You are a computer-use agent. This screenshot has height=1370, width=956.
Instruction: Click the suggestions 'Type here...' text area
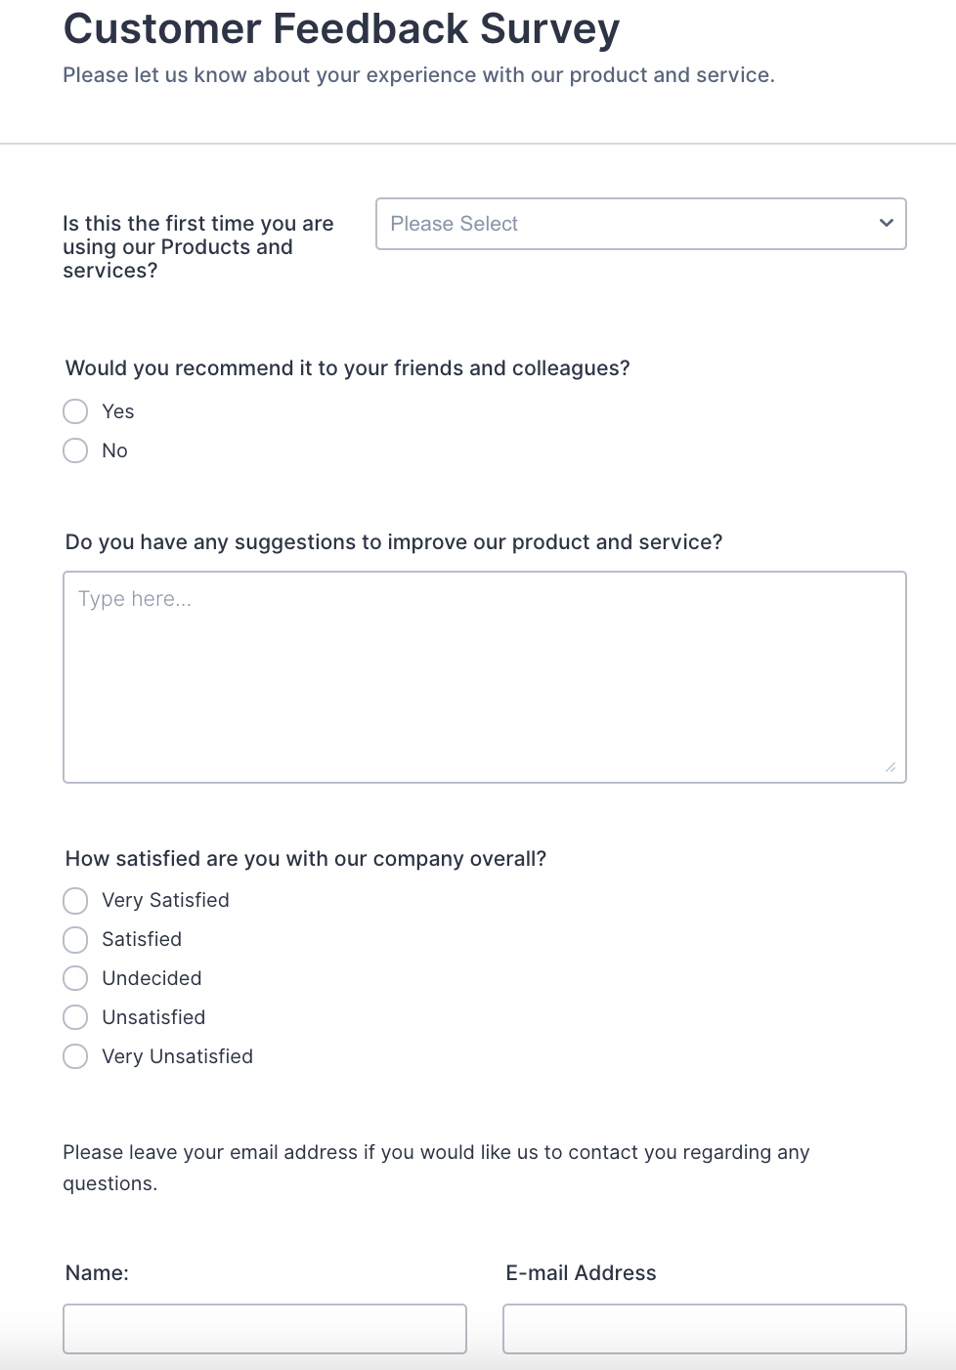[484, 676]
